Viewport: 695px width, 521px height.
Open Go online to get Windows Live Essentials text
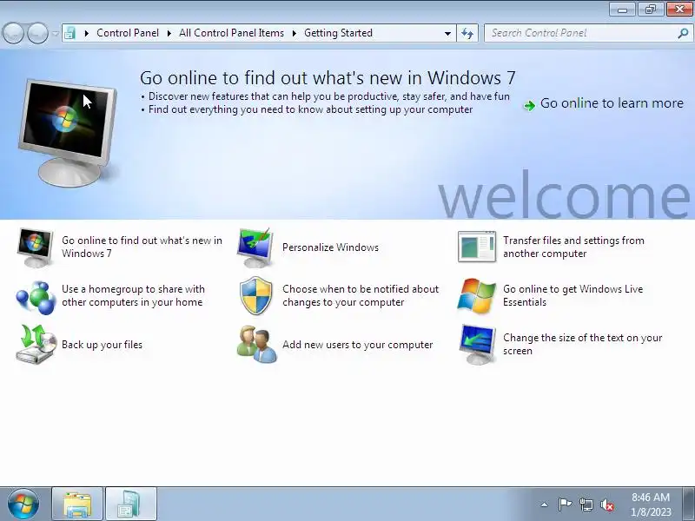click(573, 295)
